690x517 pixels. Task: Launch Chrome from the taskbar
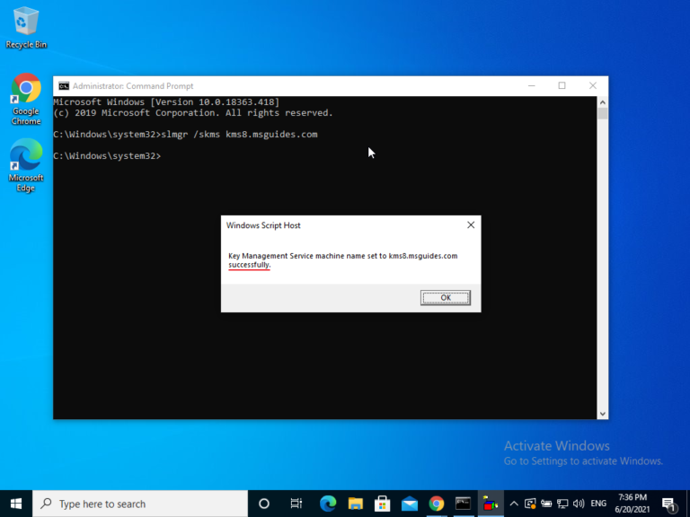point(436,504)
